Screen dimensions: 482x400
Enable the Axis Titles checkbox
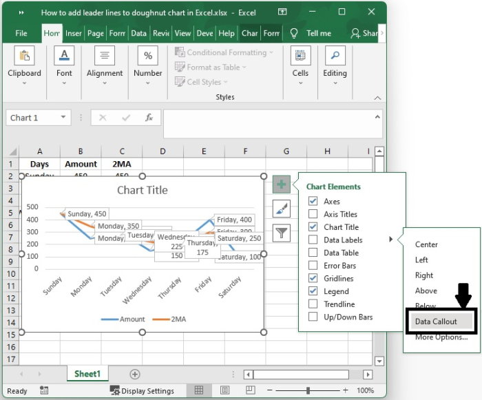(313, 214)
